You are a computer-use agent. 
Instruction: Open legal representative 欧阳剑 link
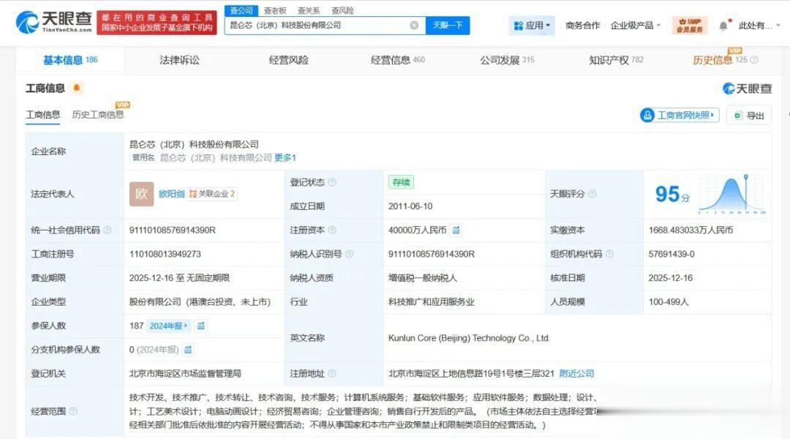[171, 194]
